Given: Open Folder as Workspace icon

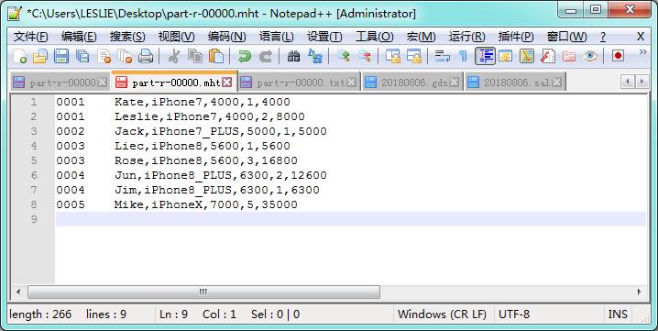Looking at the screenshot, I should 568,56.
